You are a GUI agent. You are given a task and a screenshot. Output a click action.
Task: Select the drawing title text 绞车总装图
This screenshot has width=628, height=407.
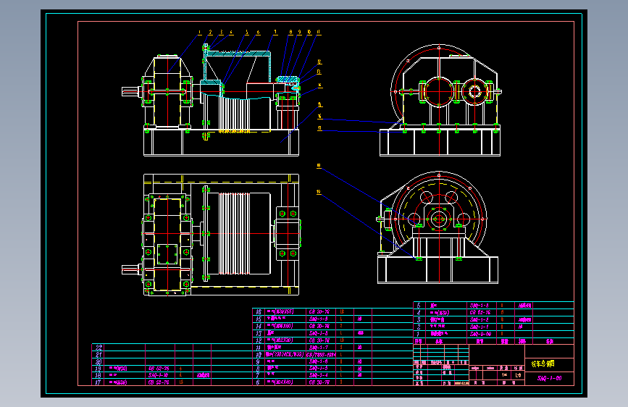(x=543, y=364)
